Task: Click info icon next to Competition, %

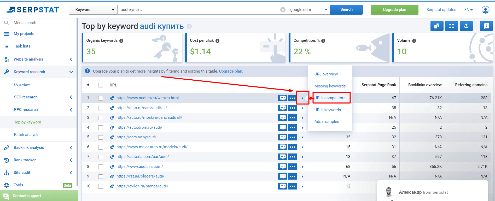Action: coord(323,41)
